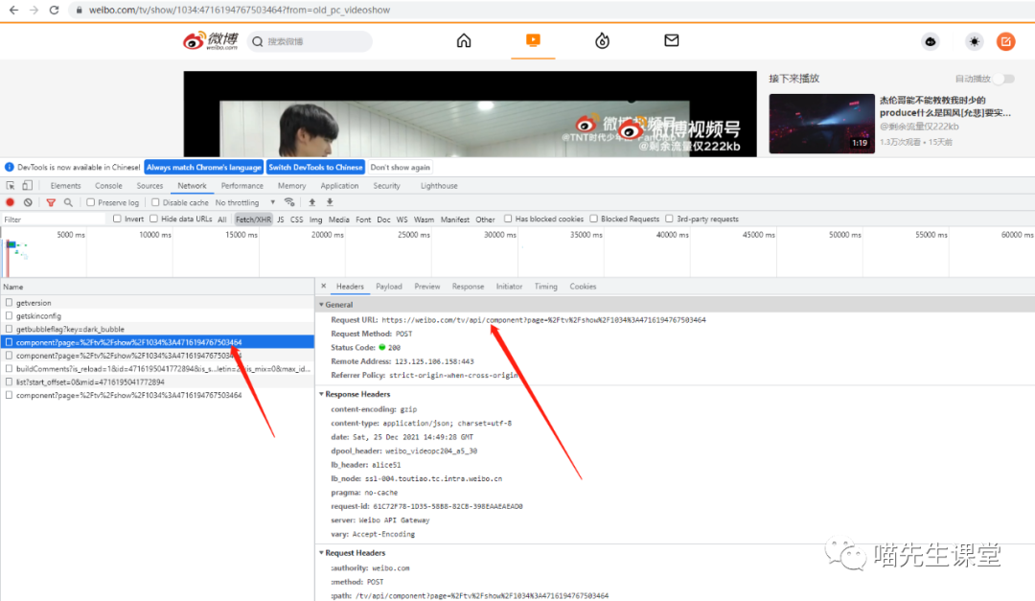Switch to the Sources tab
Viewport: 1035px width, 601px height.
point(149,186)
